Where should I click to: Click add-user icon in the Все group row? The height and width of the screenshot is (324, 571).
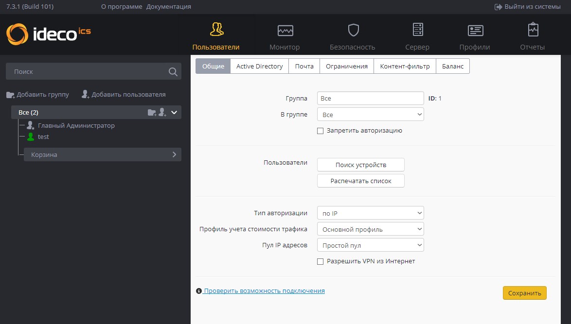pos(162,113)
